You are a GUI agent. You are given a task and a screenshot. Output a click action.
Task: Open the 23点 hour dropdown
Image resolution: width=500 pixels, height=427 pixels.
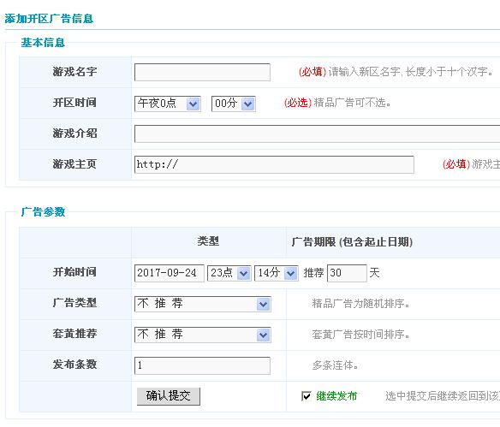tap(229, 273)
